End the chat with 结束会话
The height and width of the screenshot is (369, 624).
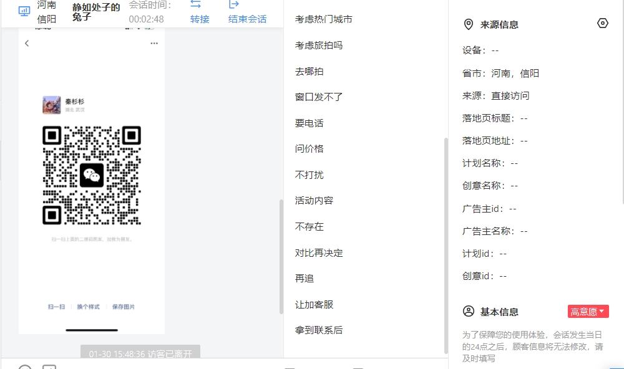tap(247, 19)
